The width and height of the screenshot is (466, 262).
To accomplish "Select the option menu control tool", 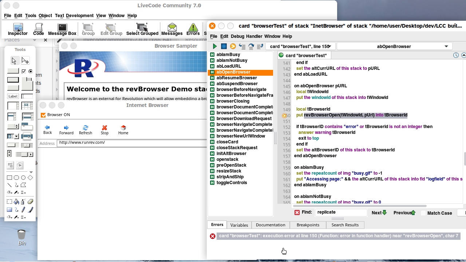I will [x=13, y=126].
